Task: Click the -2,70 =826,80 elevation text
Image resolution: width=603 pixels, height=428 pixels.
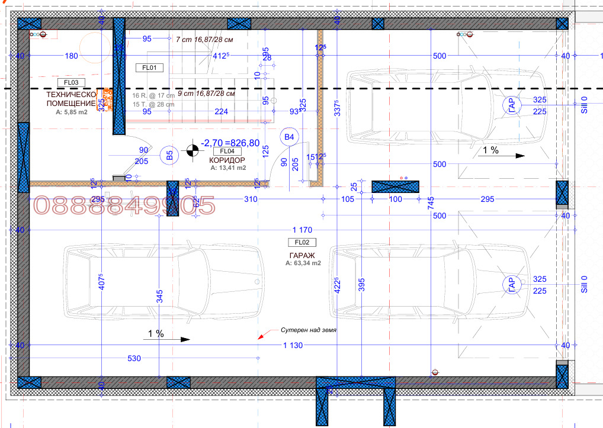Action: (230, 143)
